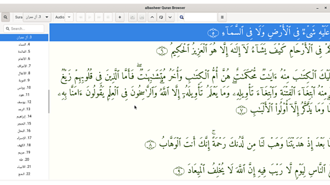Open the hamburger menu button
The height and width of the screenshot is (185, 330).
(222, 17)
